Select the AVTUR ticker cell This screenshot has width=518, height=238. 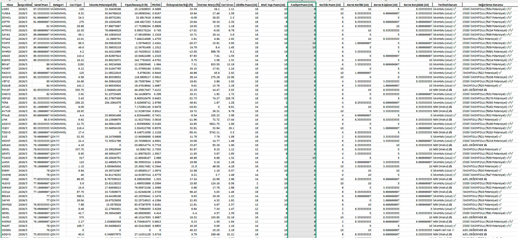(x=9, y=111)
